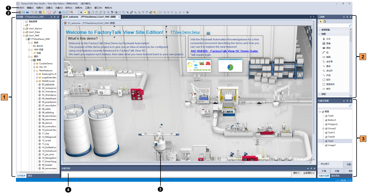Uncheck the Text1 checkbox
Screen dimensions: 367x194
326,141
